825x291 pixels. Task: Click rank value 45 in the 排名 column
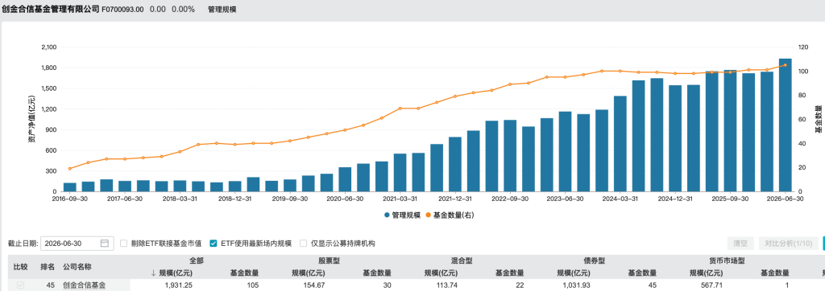(x=51, y=285)
